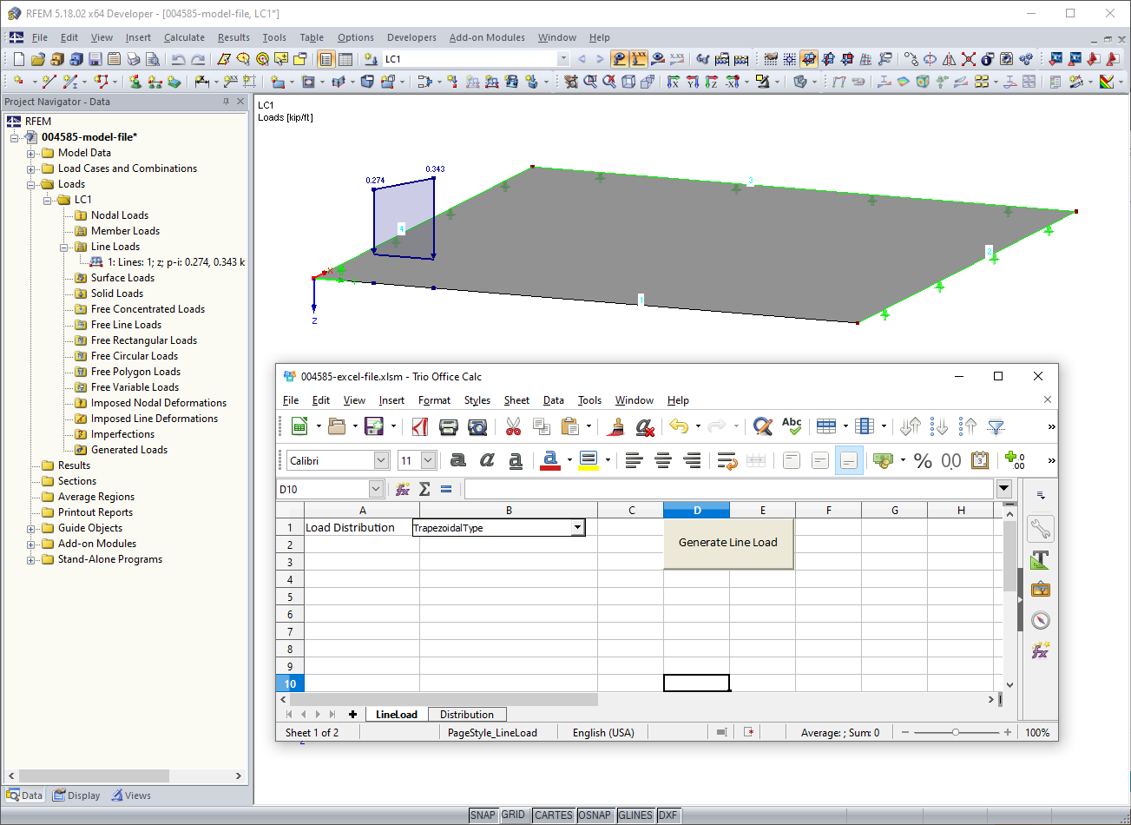Insert a sum with the sigma icon
This screenshot has height=825, width=1131.
pyautogui.click(x=423, y=488)
